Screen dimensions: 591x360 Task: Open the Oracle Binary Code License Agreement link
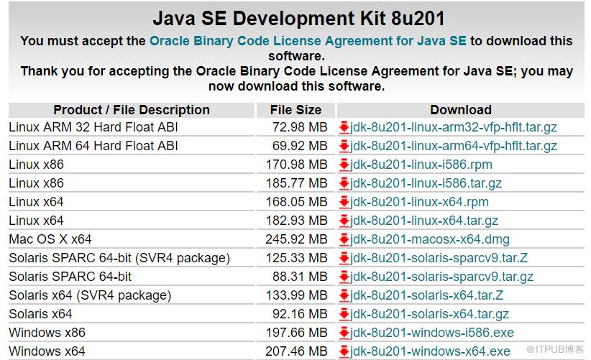click(x=308, y=41)
